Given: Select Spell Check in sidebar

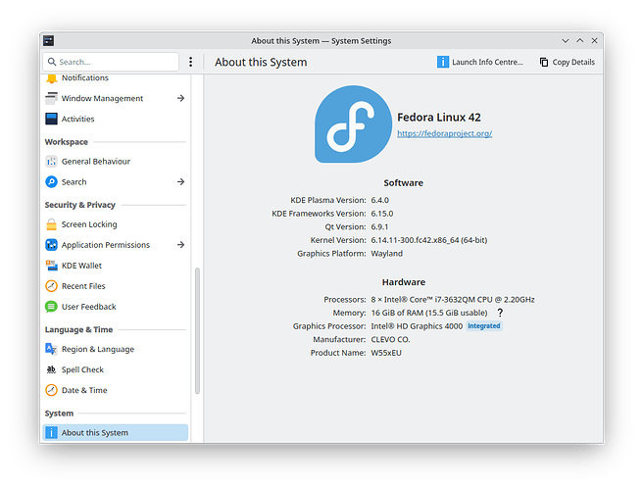Looking at the screenshot, I should [116, 369].
